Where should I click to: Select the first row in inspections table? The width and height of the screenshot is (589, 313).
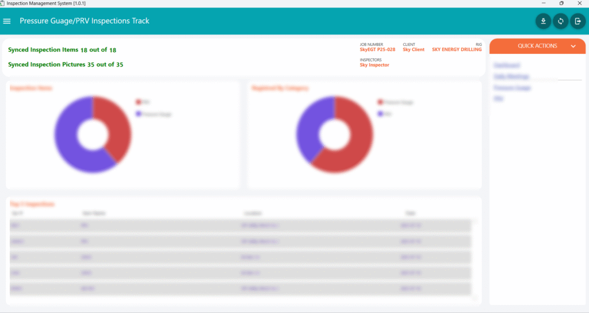pyautogui.click(x=240, y=226)
